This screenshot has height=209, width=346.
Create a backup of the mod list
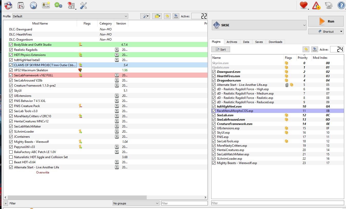pyautogui.click(x=176, y=16)
